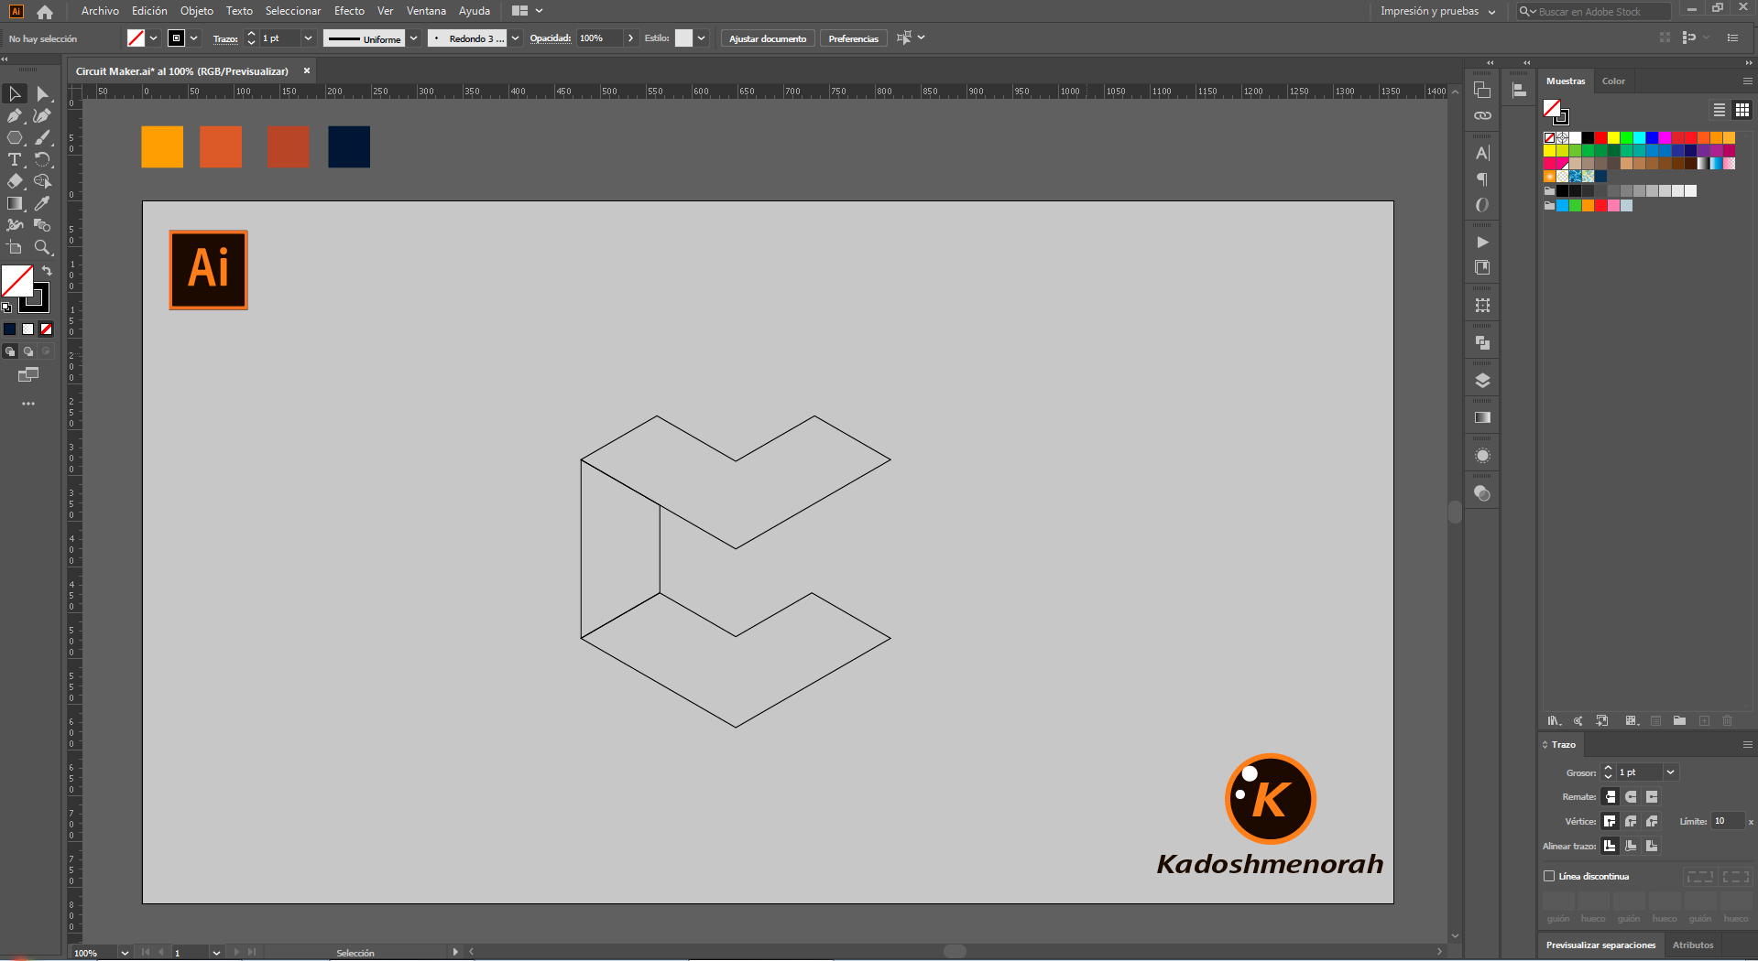Select the Gradient tool in toolbox
The image size is (1758, 961).
[15, 203]
